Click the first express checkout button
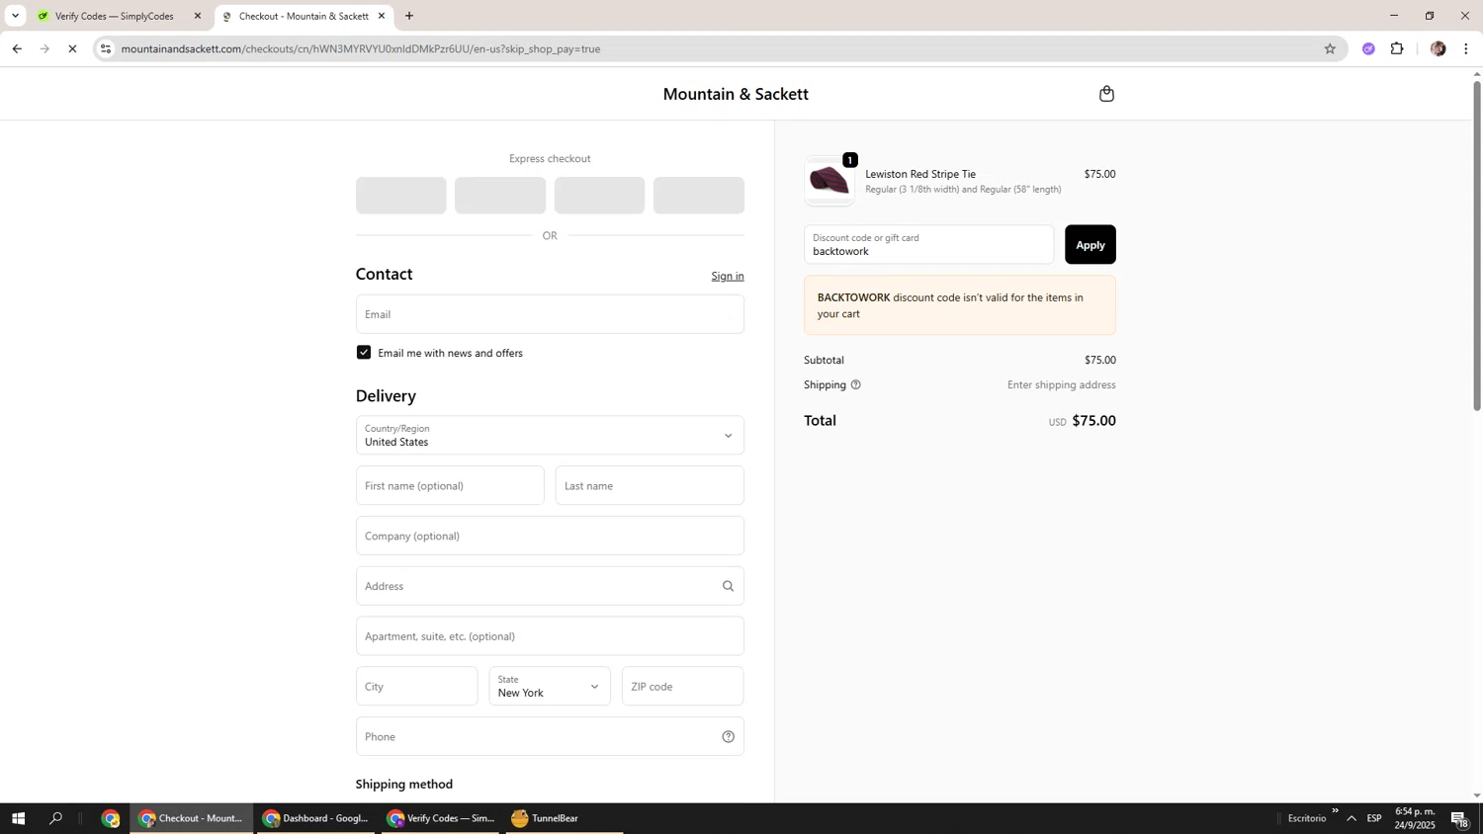1483x834 pixels. click(401, 196)
